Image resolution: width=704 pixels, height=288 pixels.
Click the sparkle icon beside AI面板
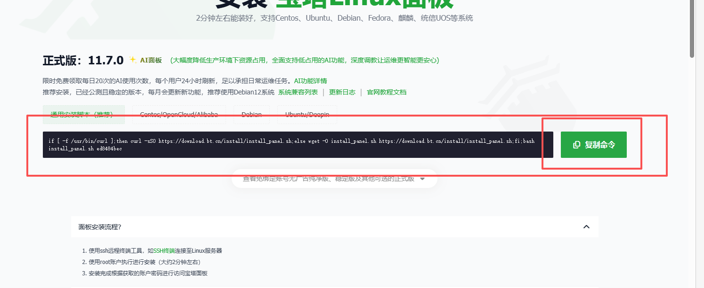point(133,60)
